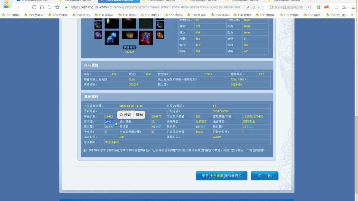Click the 职业 value '射手'

click(x=148, y=74)
